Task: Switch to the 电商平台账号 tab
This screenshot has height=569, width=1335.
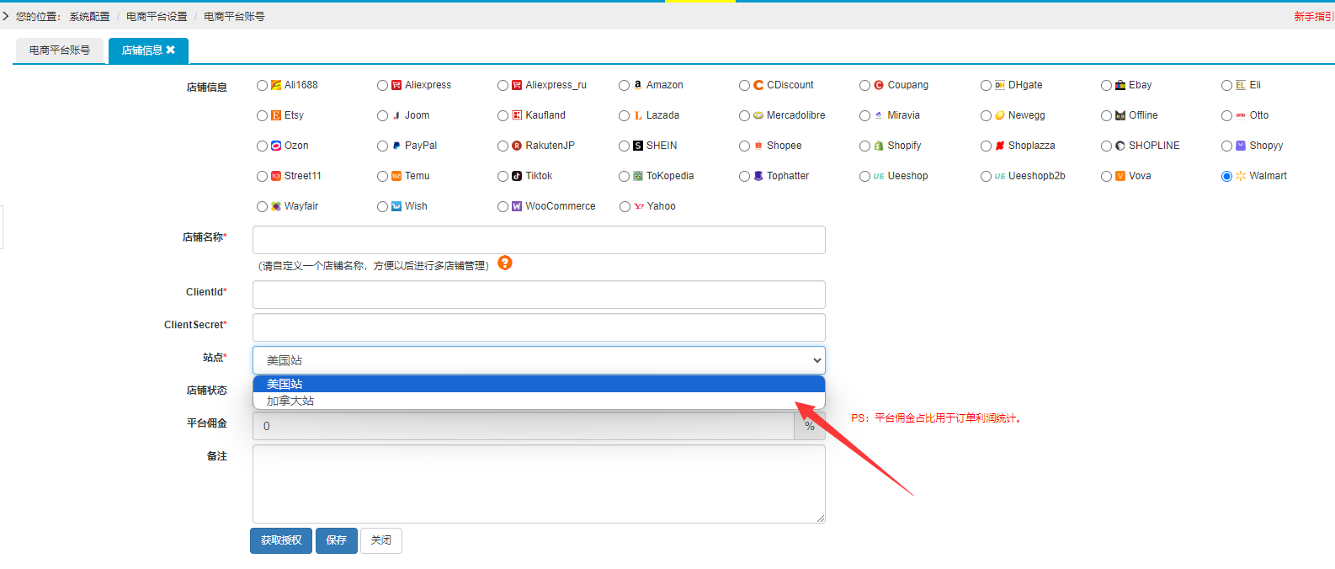Action: pyautogui.click(x=59, y=51)
